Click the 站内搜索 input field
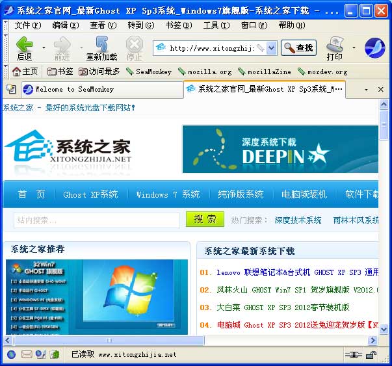The height and width of the screenshot is (366, 392). click(97, 220)
